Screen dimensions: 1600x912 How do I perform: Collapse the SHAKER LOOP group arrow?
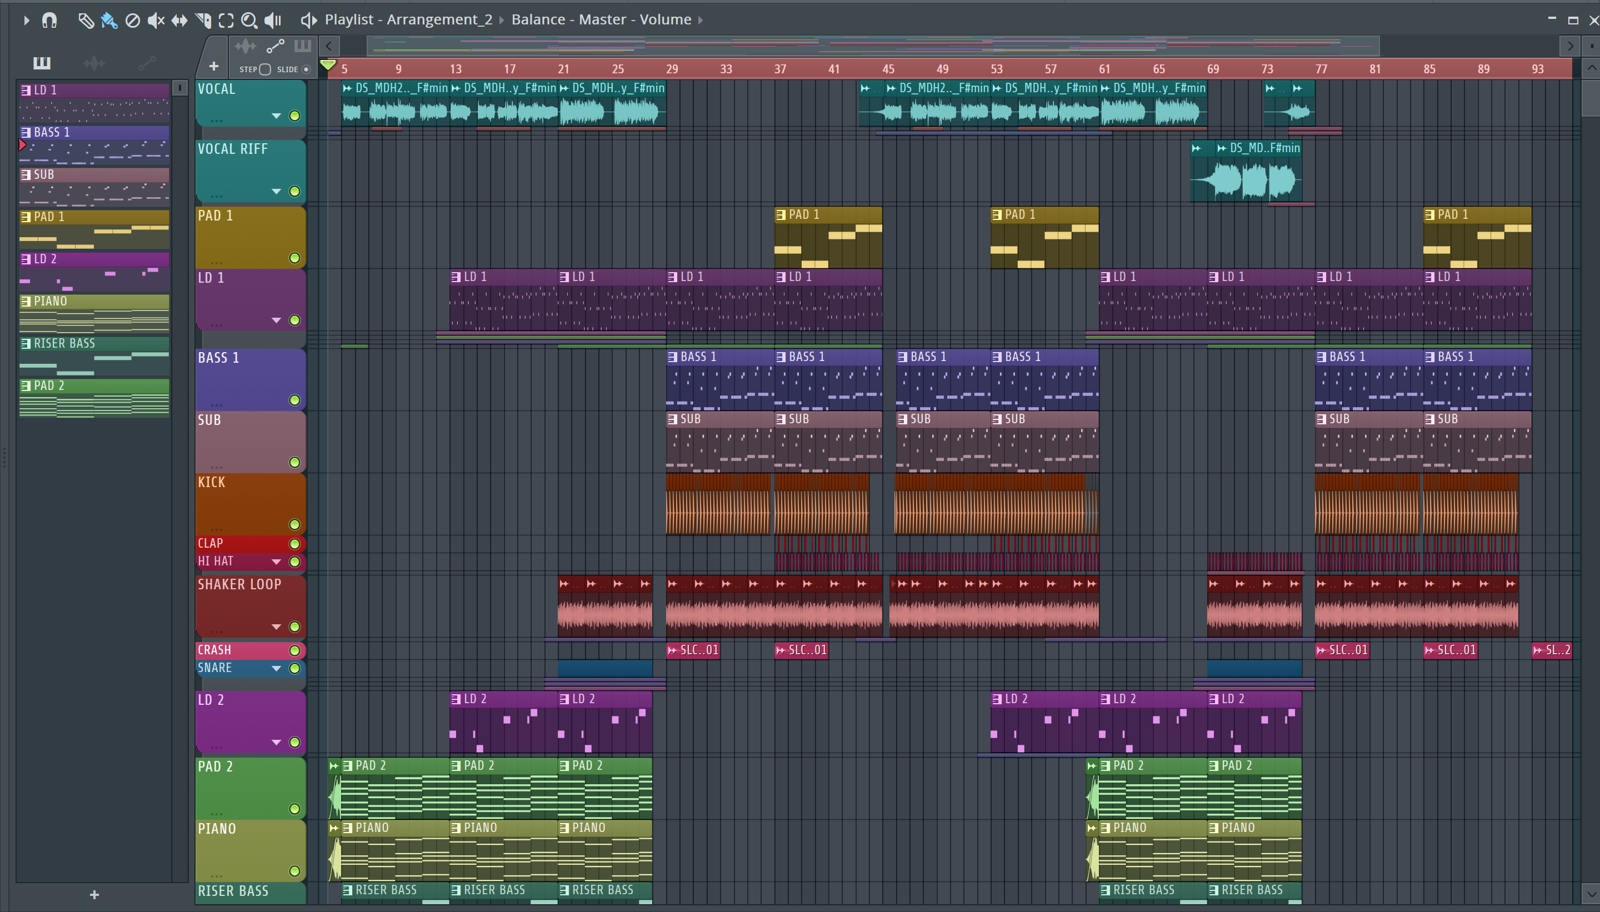coord(276,627)
